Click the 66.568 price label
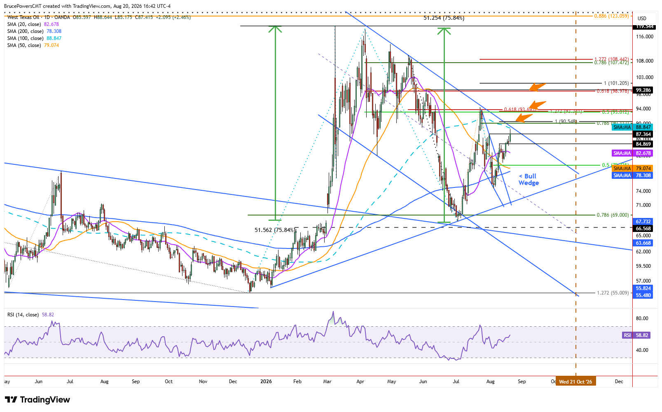The height and width of the screenshot is (412, 662). pyautogui.click(x=643, y=229)
